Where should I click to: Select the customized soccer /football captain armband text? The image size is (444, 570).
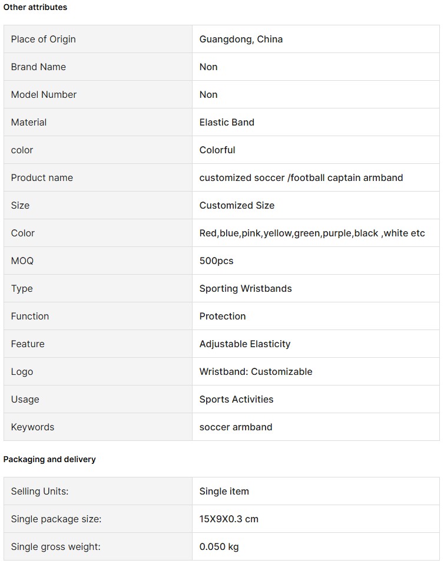pyautogui.click(x=301, y=178)
